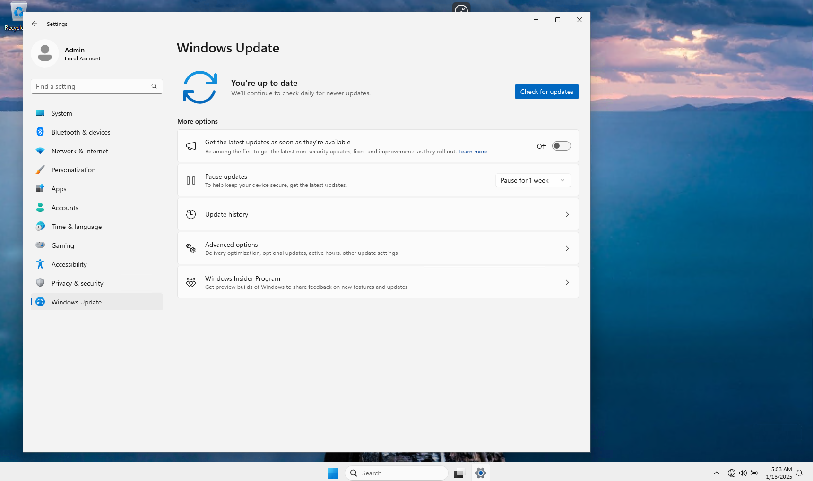813x481 pixels.
Task: Open the Apps settings category
Action: click(x=59, y=189)
